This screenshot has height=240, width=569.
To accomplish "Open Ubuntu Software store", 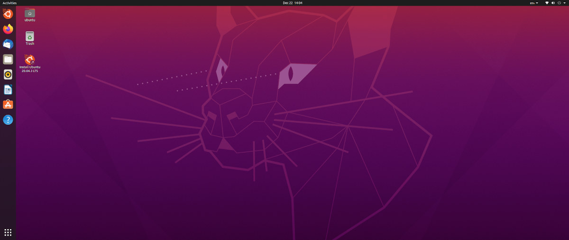I will pyautogui.click(x=8, y=105).
